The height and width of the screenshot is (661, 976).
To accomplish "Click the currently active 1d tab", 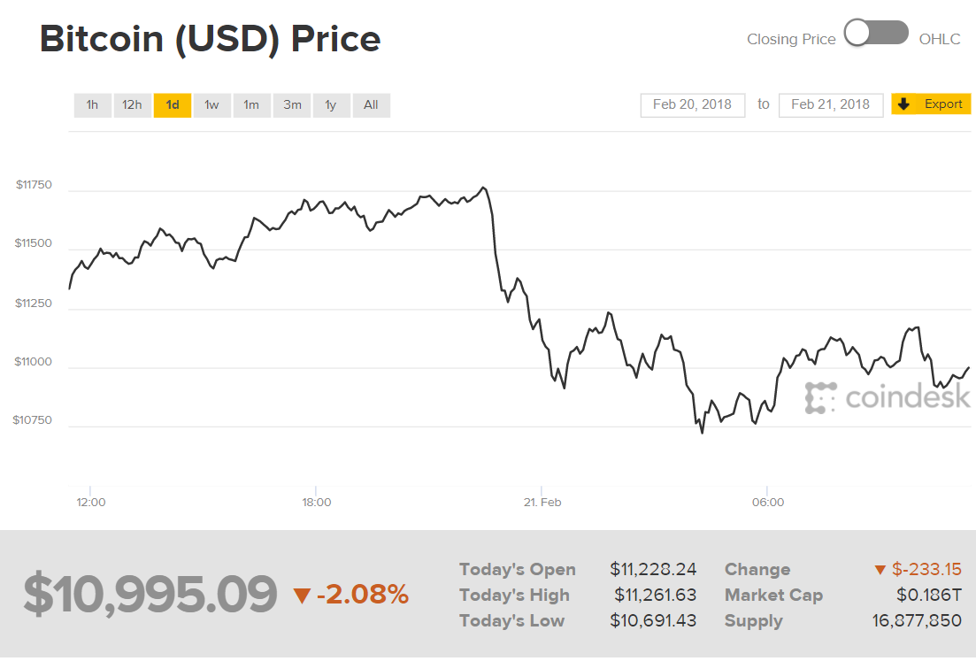I will tap(172, 104).
